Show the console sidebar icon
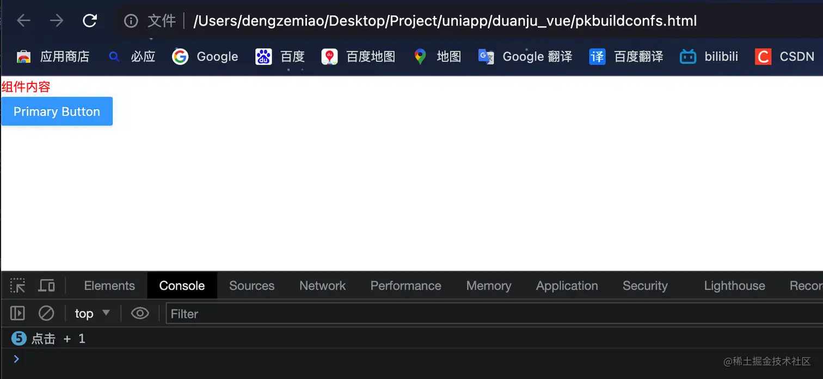The height and width of the screenshot is (379, 823). click(18, 313)
